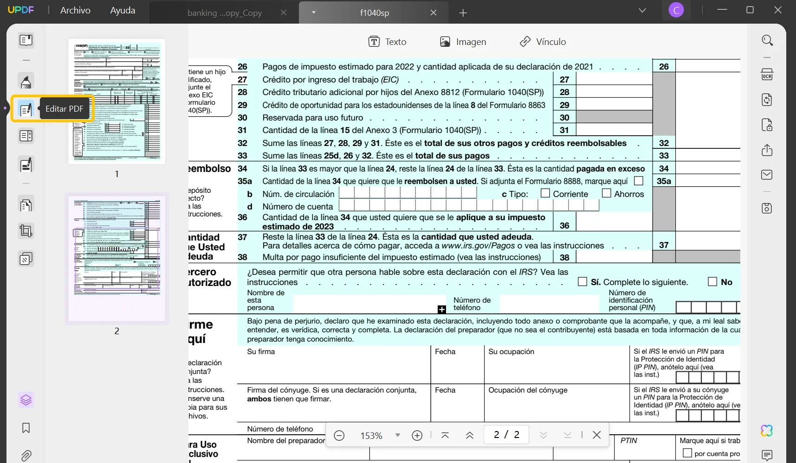Jump to the first page
796x463 pixels.
pos(445,435)
